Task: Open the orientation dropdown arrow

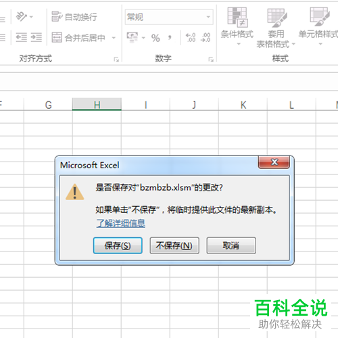Action: point(31,17)
